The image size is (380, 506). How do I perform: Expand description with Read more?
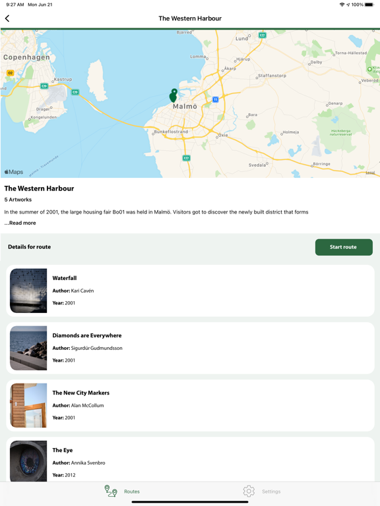point(20,223)
